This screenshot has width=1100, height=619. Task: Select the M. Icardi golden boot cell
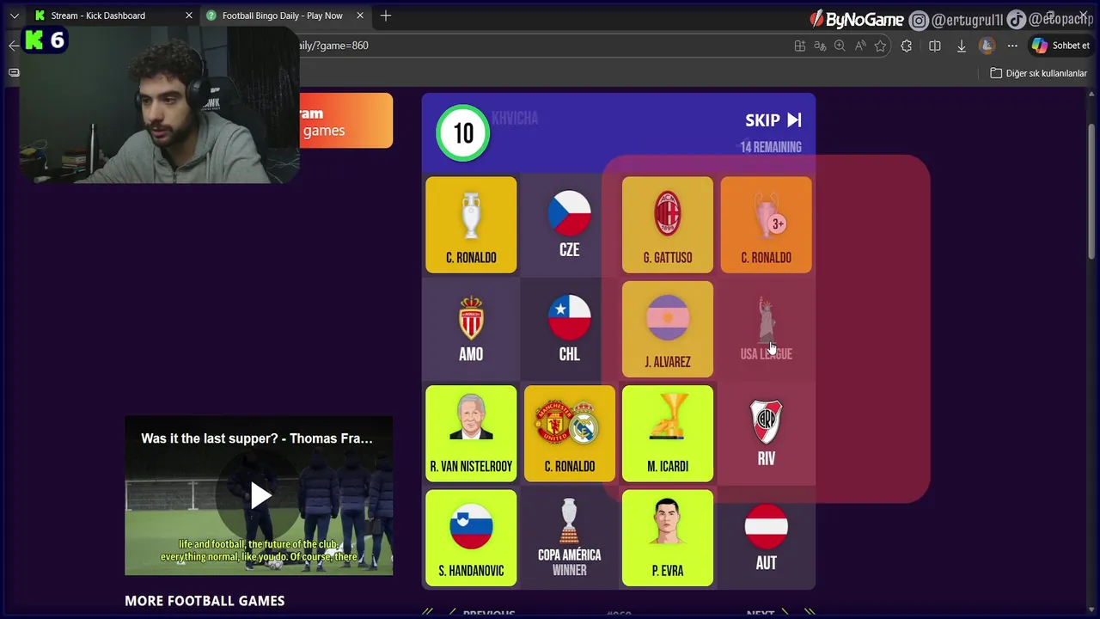tap(668, 433)
